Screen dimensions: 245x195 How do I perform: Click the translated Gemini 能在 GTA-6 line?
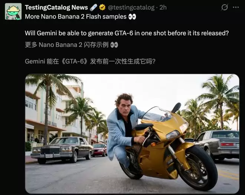pyautogui.click(x=90, y=61)
